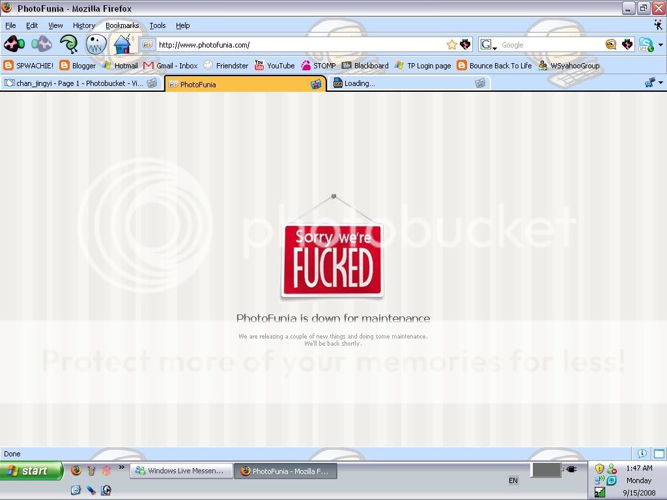Click the blue square status bar icon
The width and height of the screenshot is (667, 500).
click(659, 454)
